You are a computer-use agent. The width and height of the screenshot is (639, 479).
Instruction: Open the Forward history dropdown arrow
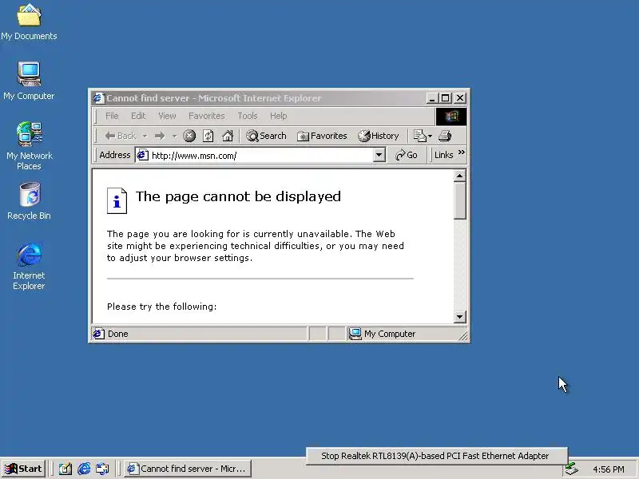174,136
